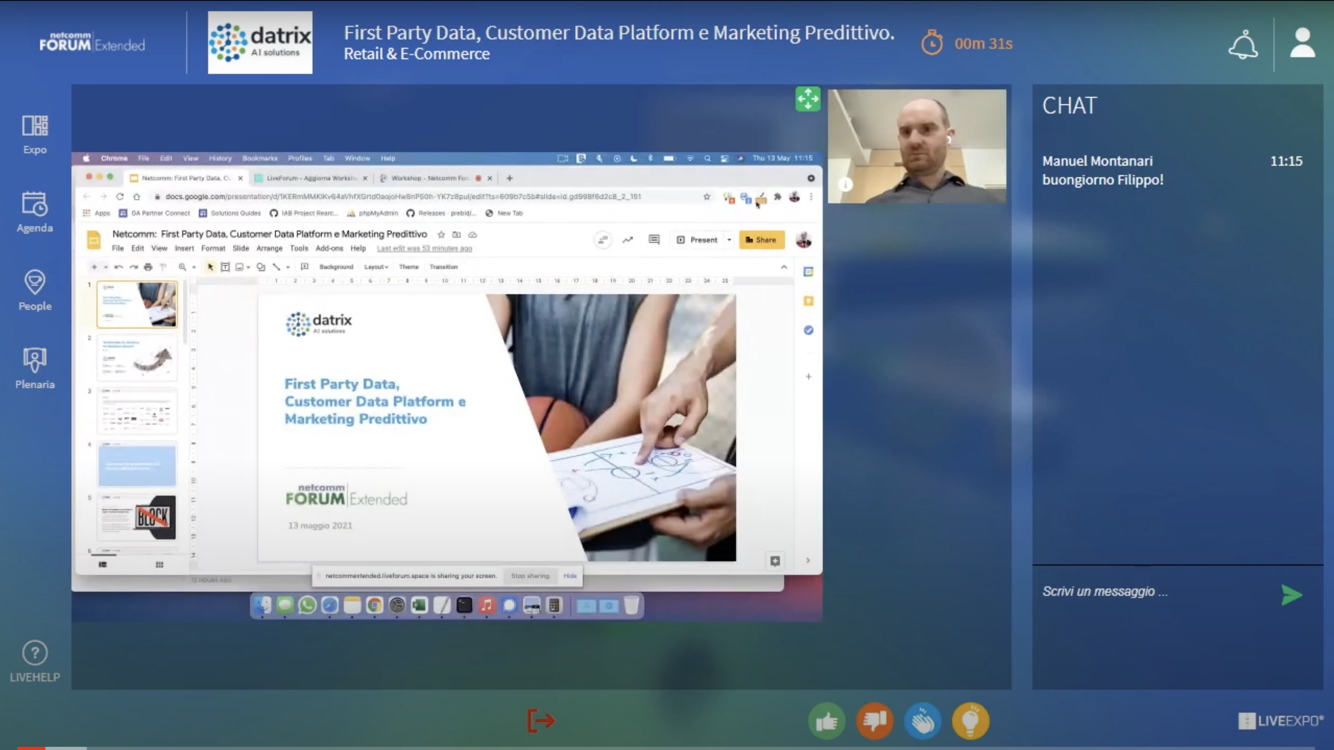Star the presentation next to its title
1334x750 pixels.
click(x=441, y=234)
